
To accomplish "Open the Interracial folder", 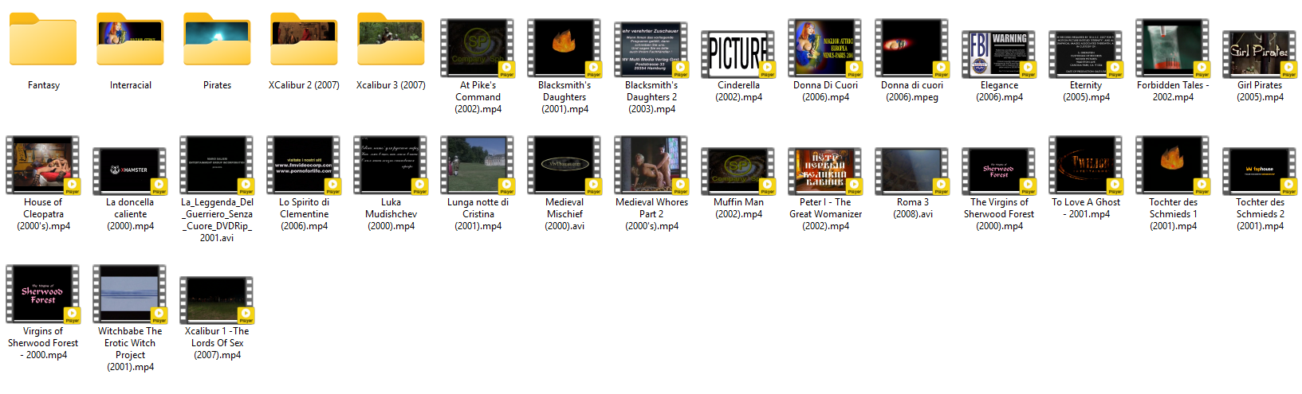I will 130,39.
